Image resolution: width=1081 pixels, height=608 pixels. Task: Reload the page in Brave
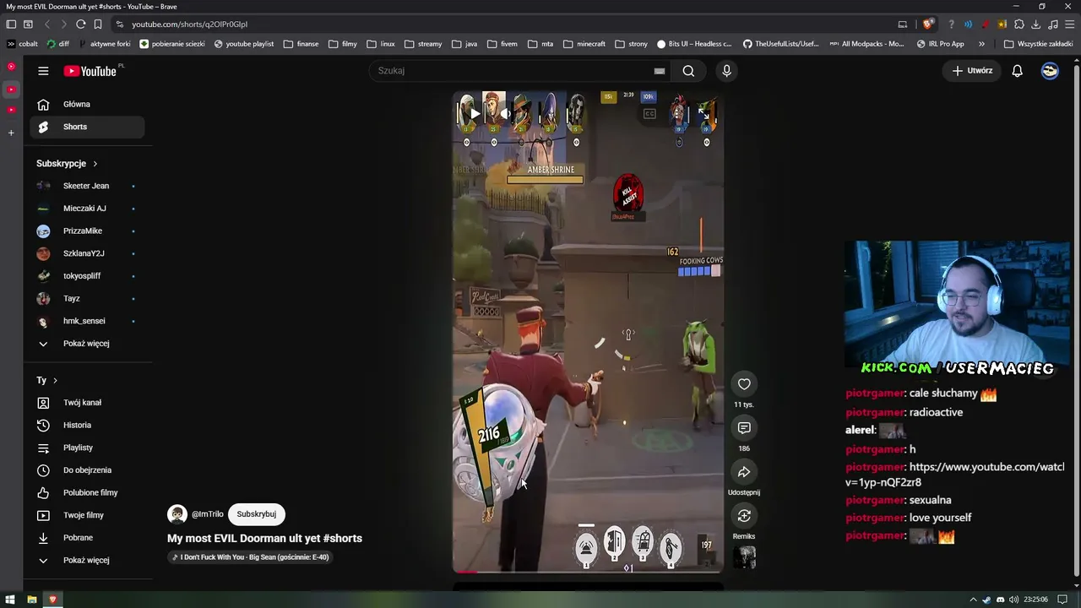click(81, 24)
